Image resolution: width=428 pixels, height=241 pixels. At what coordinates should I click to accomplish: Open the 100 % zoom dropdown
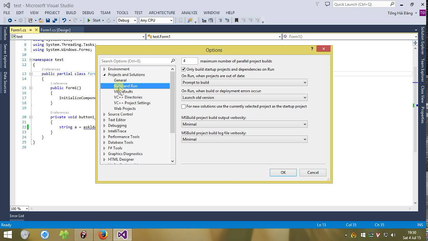click(19, 209)
